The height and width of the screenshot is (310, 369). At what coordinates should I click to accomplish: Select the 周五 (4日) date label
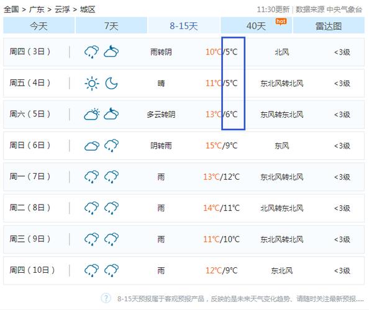tap(30, 82)
